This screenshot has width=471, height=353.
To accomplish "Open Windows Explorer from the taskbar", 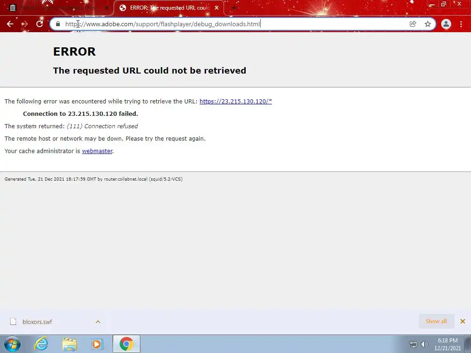I will (x=69, y=344).
